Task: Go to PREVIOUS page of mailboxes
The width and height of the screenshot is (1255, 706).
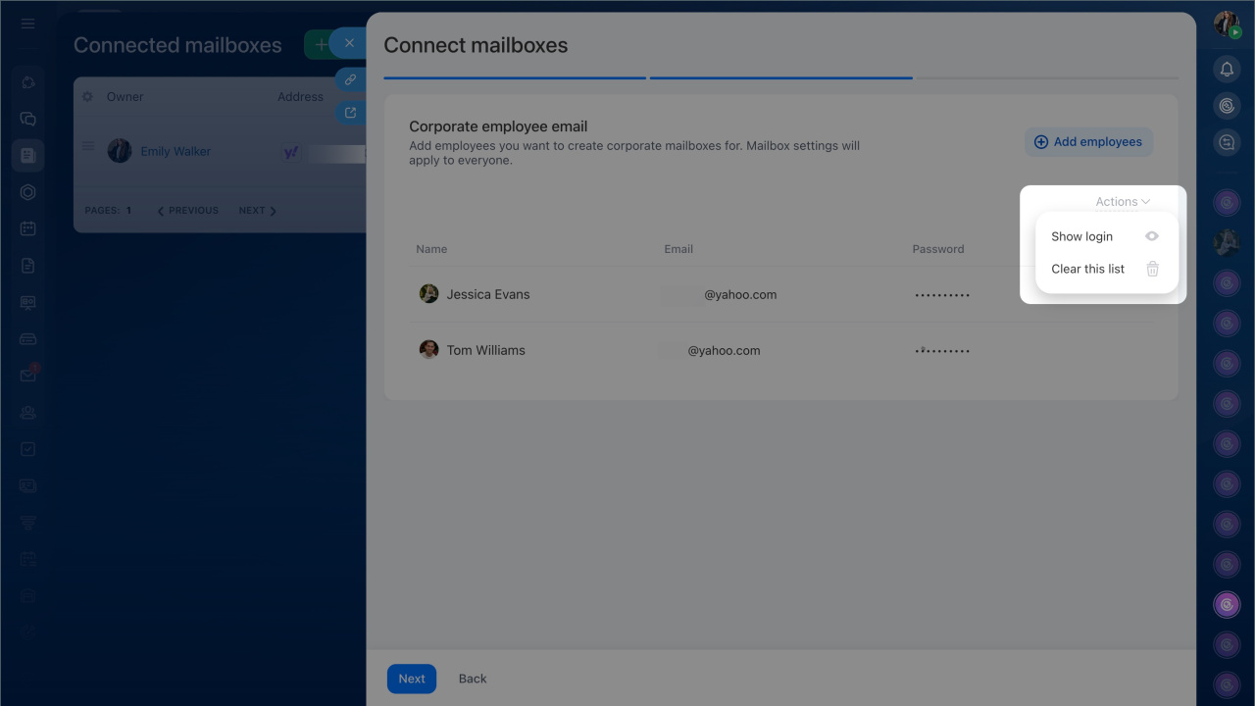Action: point(188,211)
